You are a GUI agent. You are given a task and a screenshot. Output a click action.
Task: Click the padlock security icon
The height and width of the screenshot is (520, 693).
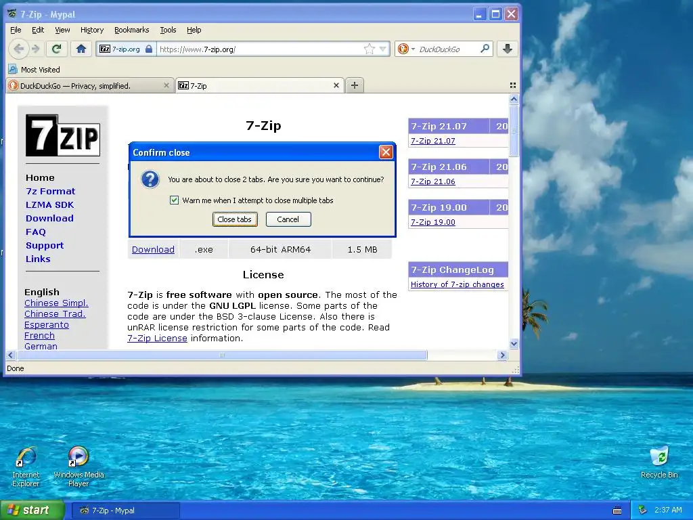point(149,49)
